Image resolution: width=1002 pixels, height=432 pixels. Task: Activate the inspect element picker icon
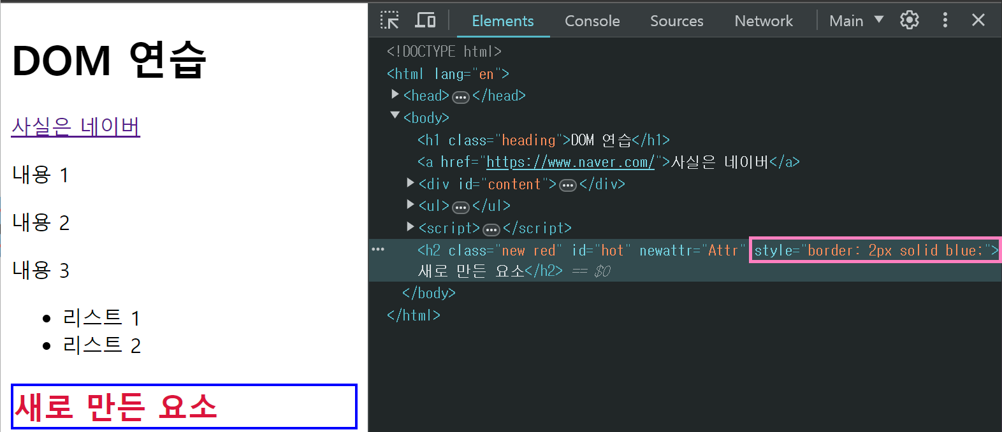click(389, 20)
